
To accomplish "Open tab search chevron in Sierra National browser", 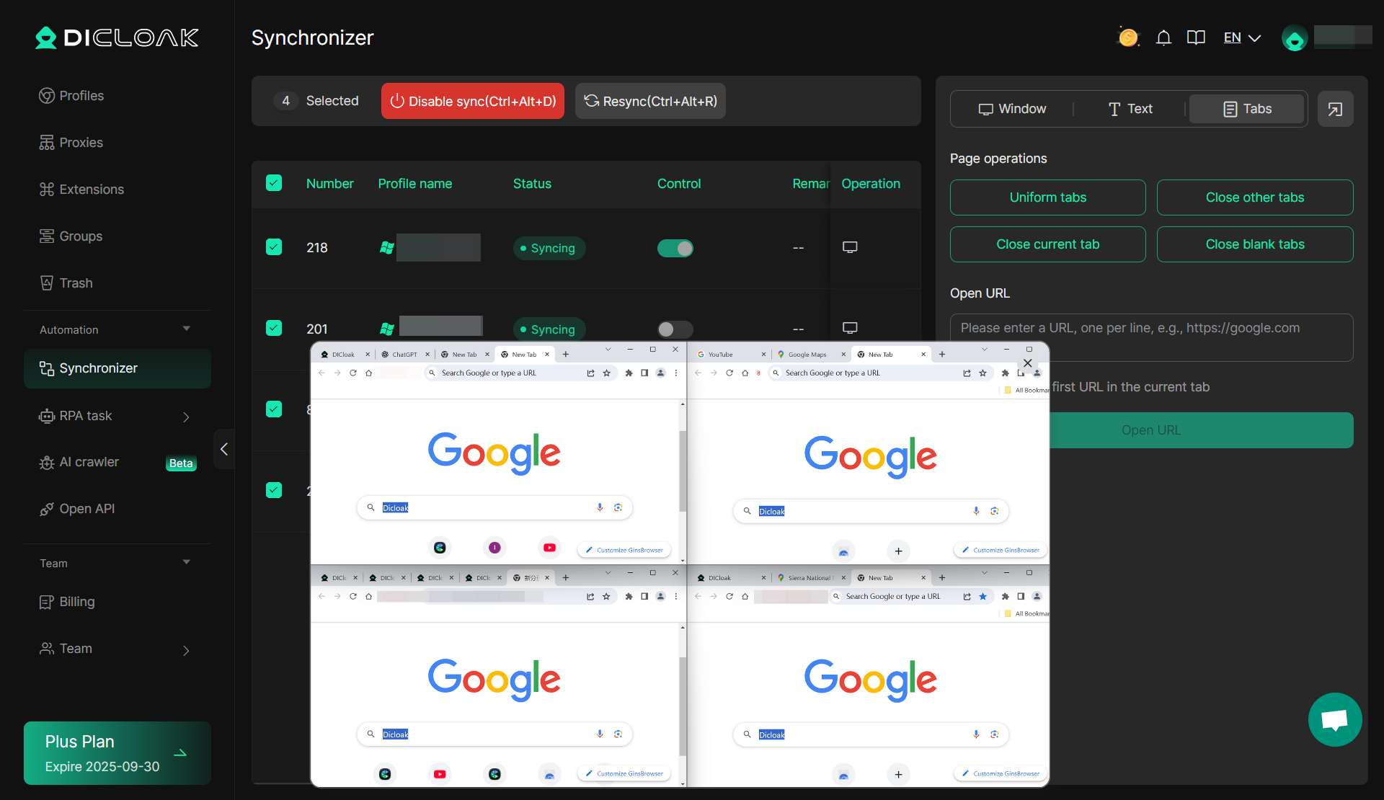I will (984, 573).
